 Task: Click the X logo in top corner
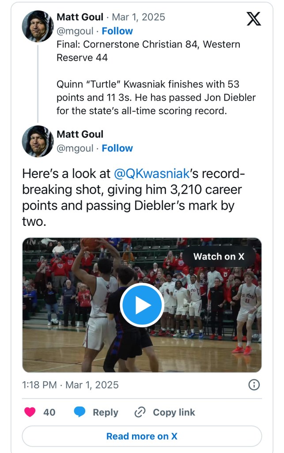click(x=254, y=18)
